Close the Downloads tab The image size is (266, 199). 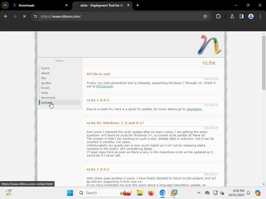(66, 5)
